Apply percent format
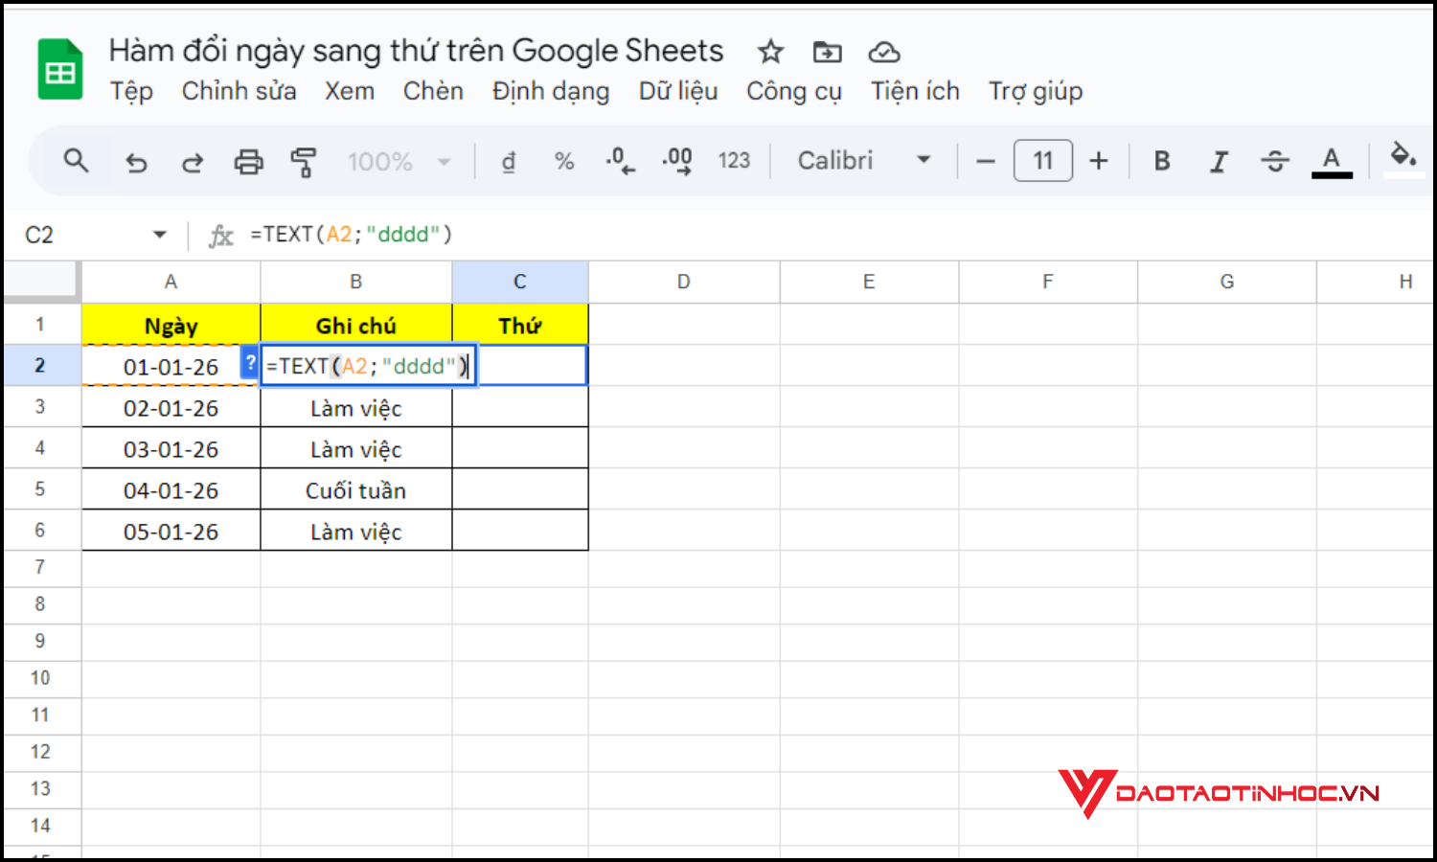Screen dimensions: 1437x862 pos(563,160)
